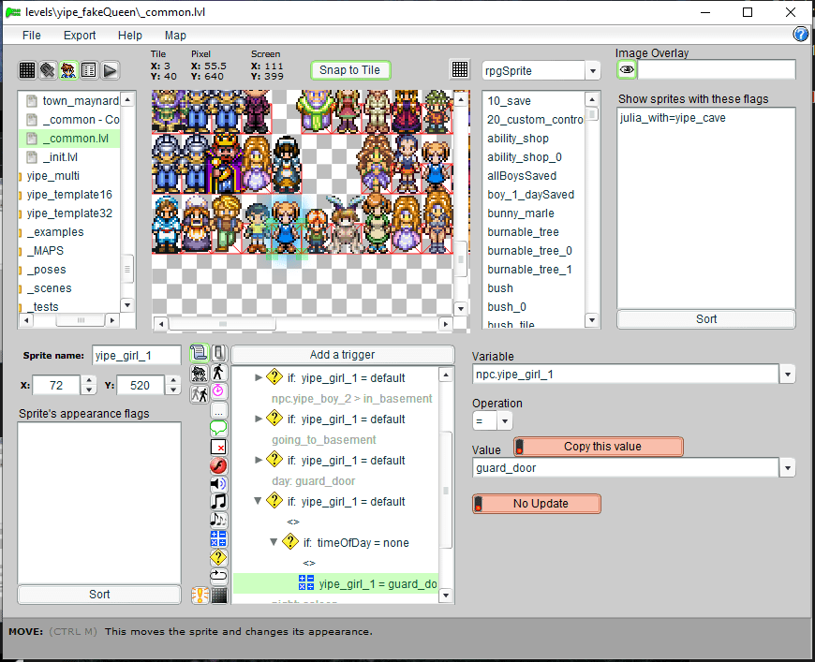The image size is (815, 662).
Task: Open the Map menu
Action: [175, 36]
